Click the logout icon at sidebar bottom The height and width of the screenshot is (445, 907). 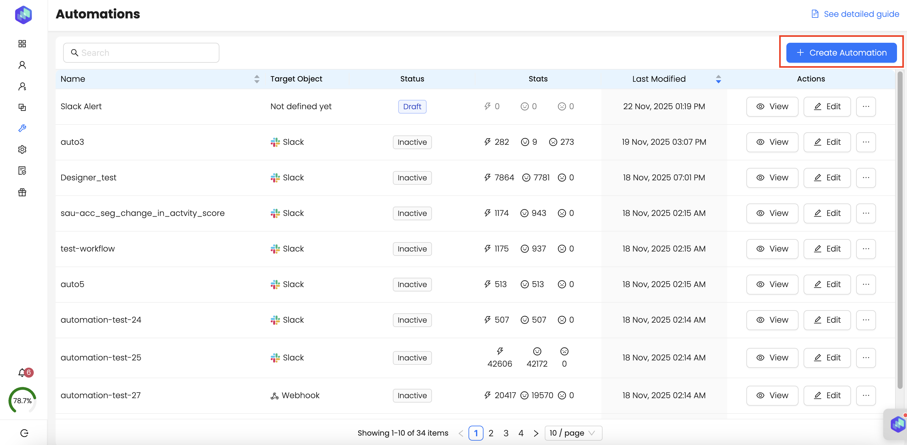point(24,433)
